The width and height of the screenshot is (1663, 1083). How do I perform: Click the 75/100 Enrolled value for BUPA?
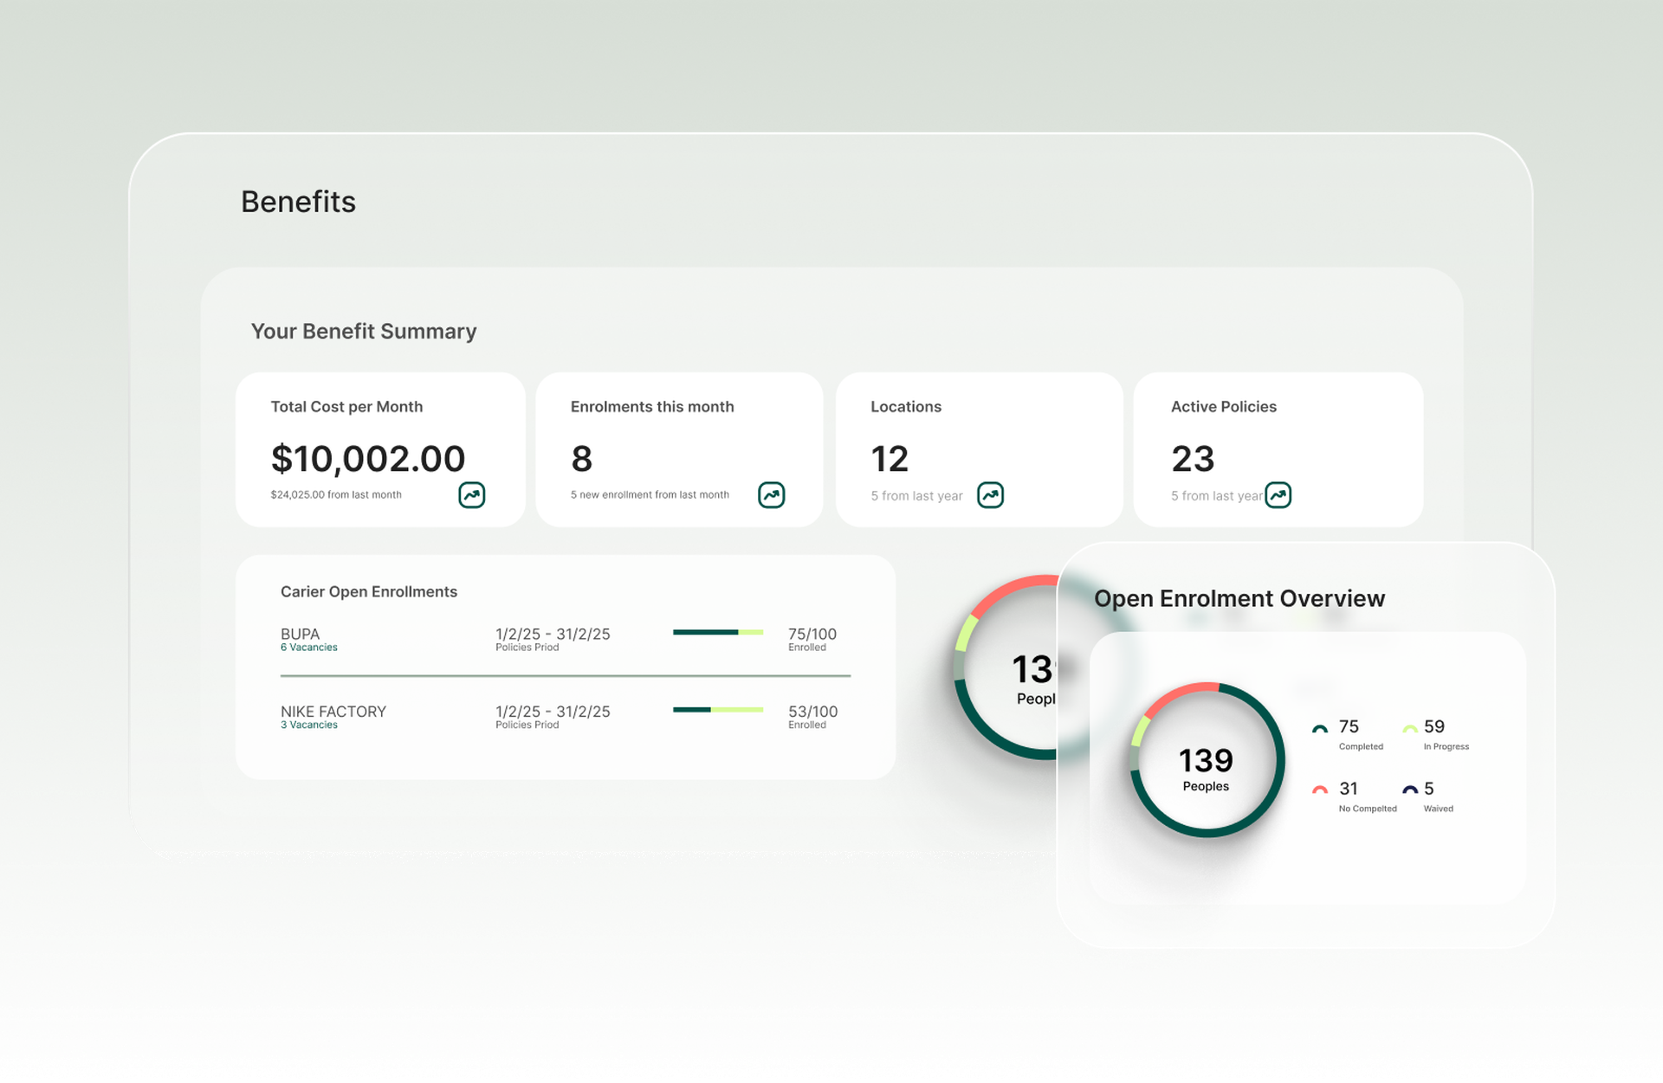coord(812,635)
